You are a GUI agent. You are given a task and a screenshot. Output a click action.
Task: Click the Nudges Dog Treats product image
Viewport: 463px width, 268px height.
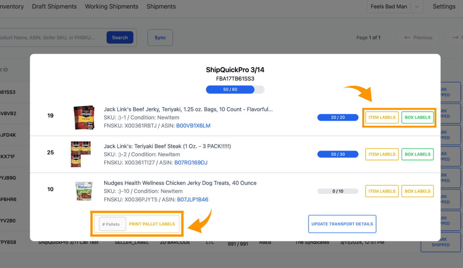84,191
